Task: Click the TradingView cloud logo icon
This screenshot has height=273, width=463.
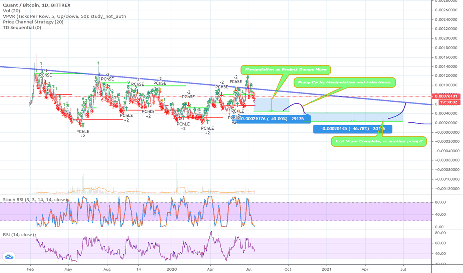Action: 9,257
